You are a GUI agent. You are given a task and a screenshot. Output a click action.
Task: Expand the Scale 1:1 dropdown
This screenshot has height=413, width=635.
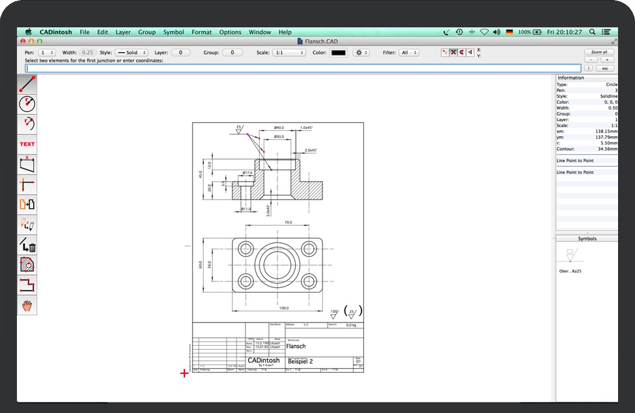[x=289, y=52]
